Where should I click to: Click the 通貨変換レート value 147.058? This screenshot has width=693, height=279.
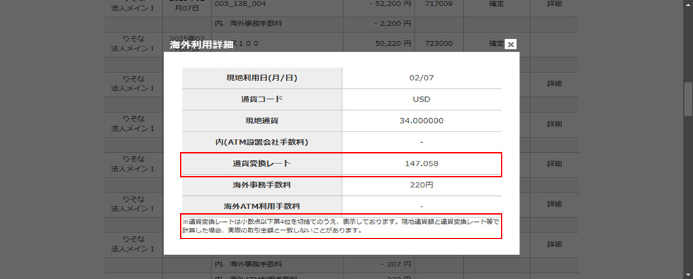coord(421,163)
